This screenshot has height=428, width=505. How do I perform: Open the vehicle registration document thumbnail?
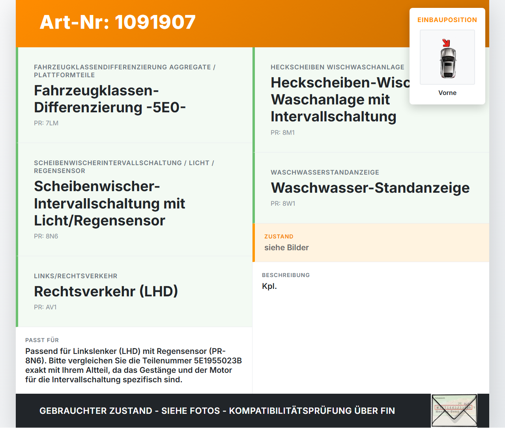coord(454,410)
